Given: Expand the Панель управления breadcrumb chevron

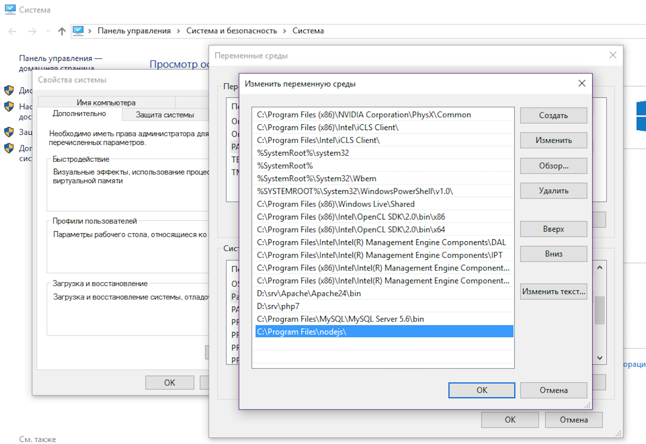Looking at the screenshot, I should 178,31.
